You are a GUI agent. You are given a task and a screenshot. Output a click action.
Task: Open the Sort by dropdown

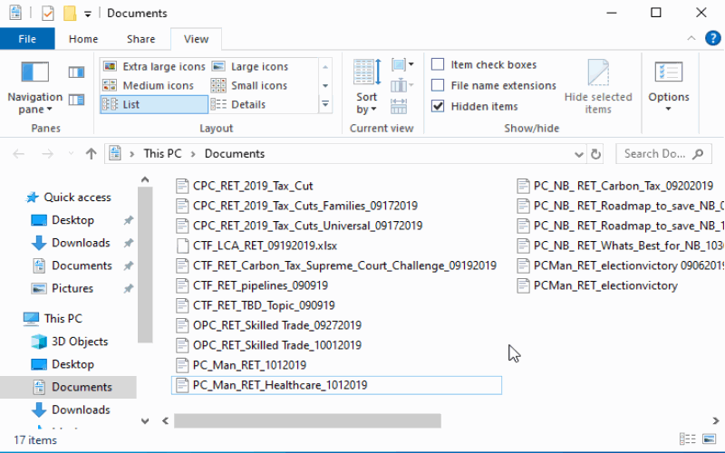367,87
